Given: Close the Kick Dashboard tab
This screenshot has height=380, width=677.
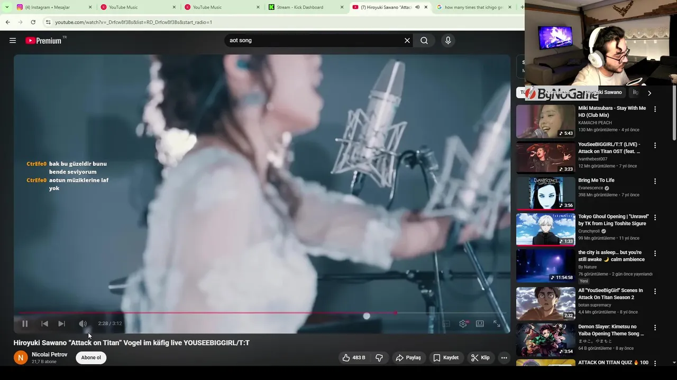Looking at the screenshot, I should [342, 7].
